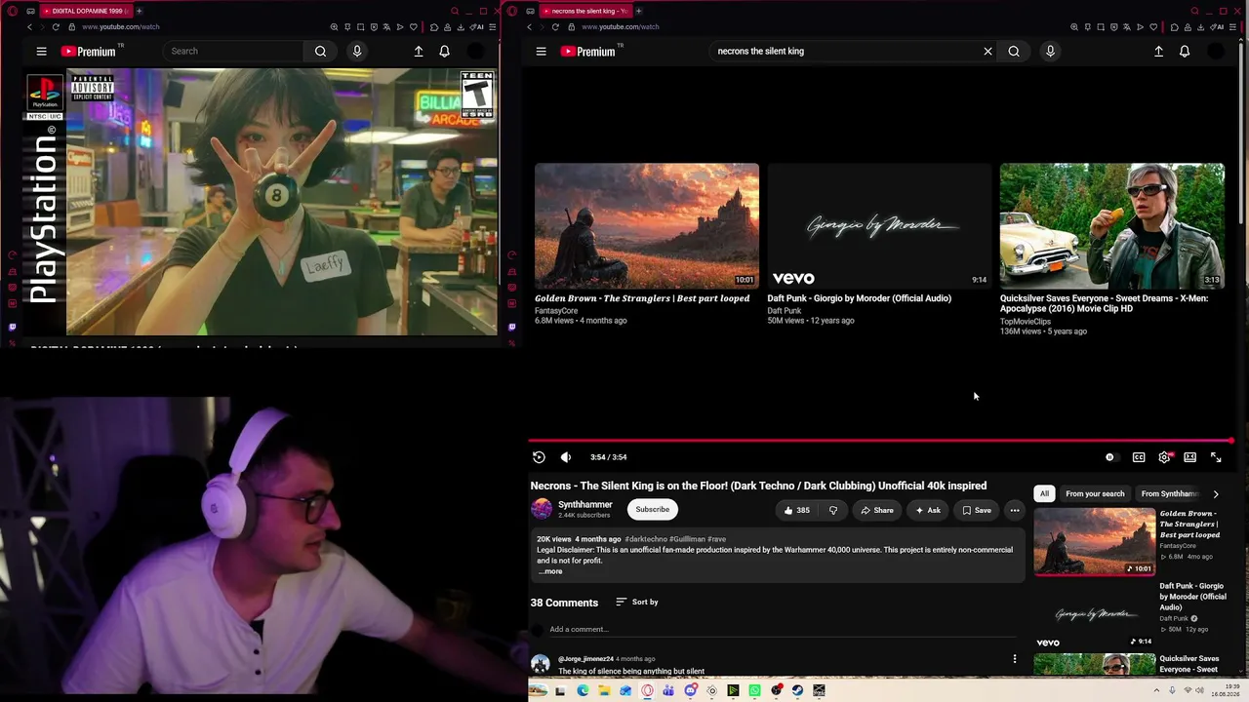This screenshot has height=702, width=1249.
Task: Open upload/create in left YouTube window
Action: [419, 52]
